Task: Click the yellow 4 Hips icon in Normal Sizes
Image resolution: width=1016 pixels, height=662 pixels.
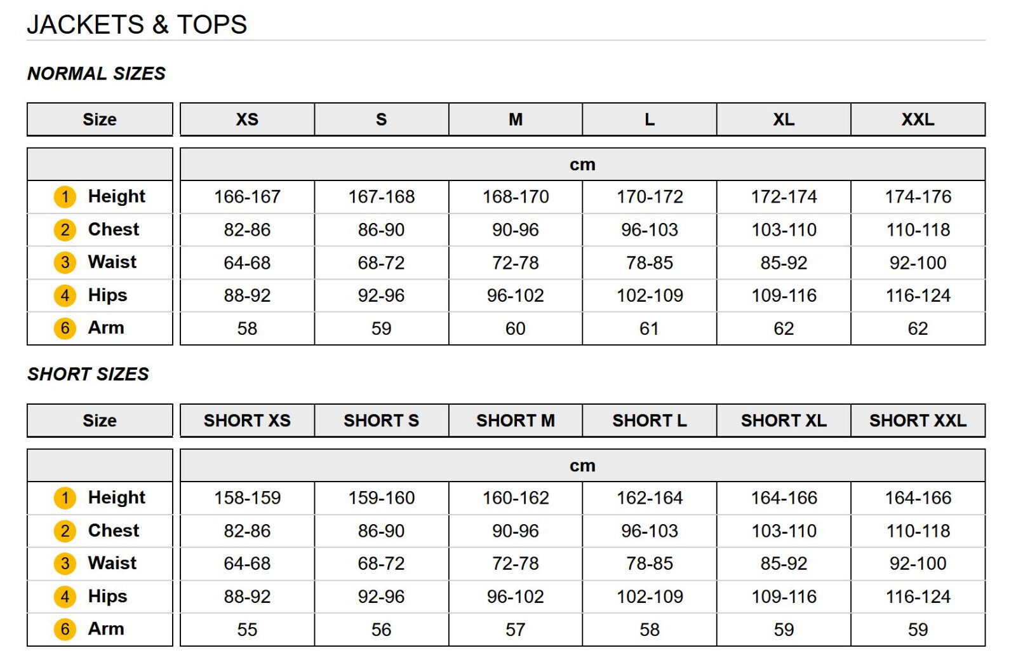Action: tap(65, 295)
